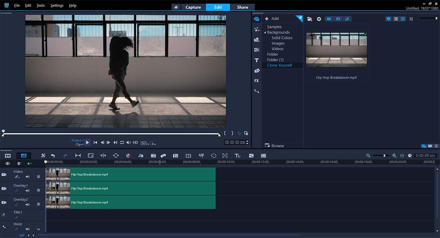Click the Import Media Files folder icon
The height and width of the screenshot is (238, 440).
tap(309, 19)
